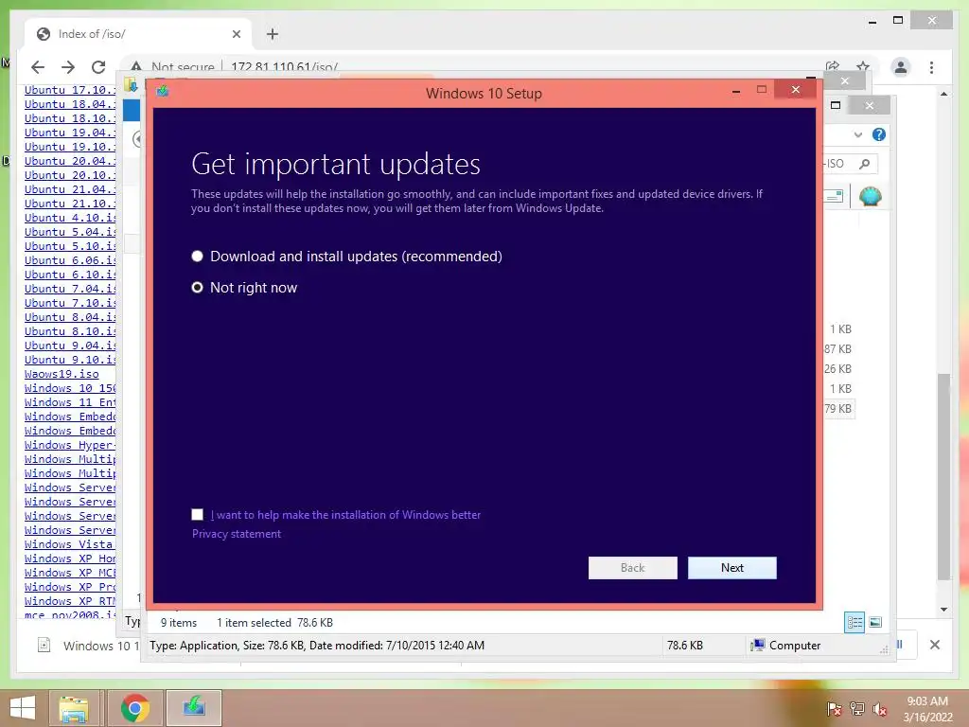The height and width of the screenshot is (727, 969).
Task: Click the muted volume tray icon
Action: point(879,709)
